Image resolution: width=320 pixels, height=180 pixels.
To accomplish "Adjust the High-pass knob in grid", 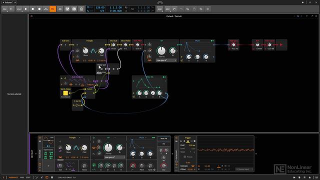I will pyautogui.click(x=233, y=45).
